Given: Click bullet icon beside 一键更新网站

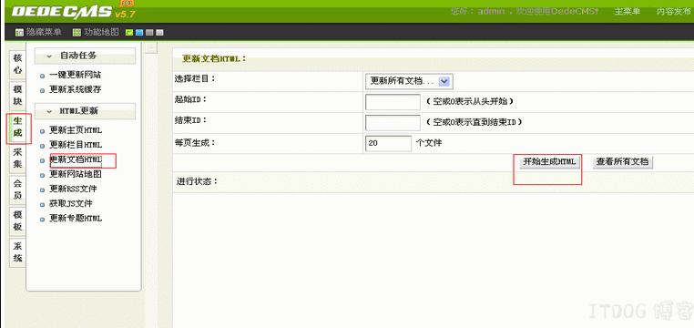Looking at the screenshot, I should [43, 77].
